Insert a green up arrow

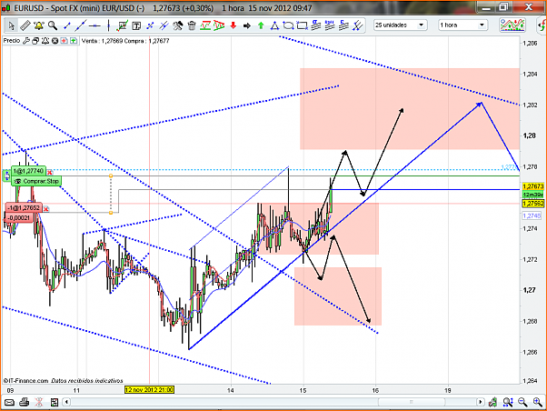[261, 25]
